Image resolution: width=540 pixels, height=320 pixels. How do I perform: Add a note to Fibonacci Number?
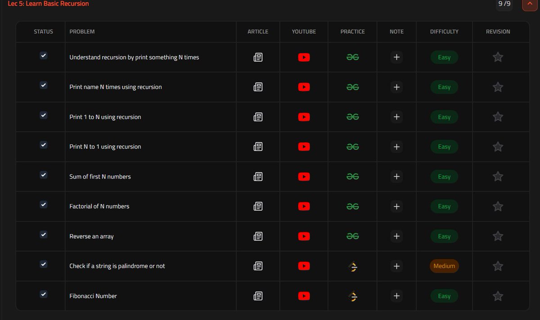396,296
